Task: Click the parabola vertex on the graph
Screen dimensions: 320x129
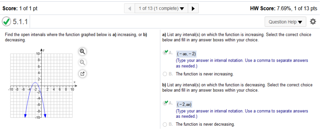Action: [x=35, y=82]
